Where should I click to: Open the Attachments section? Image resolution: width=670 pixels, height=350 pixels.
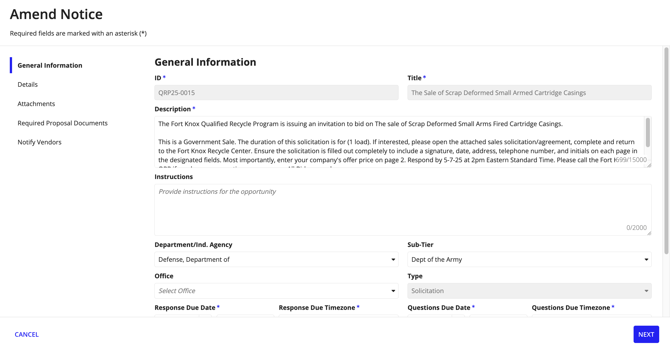36,104
